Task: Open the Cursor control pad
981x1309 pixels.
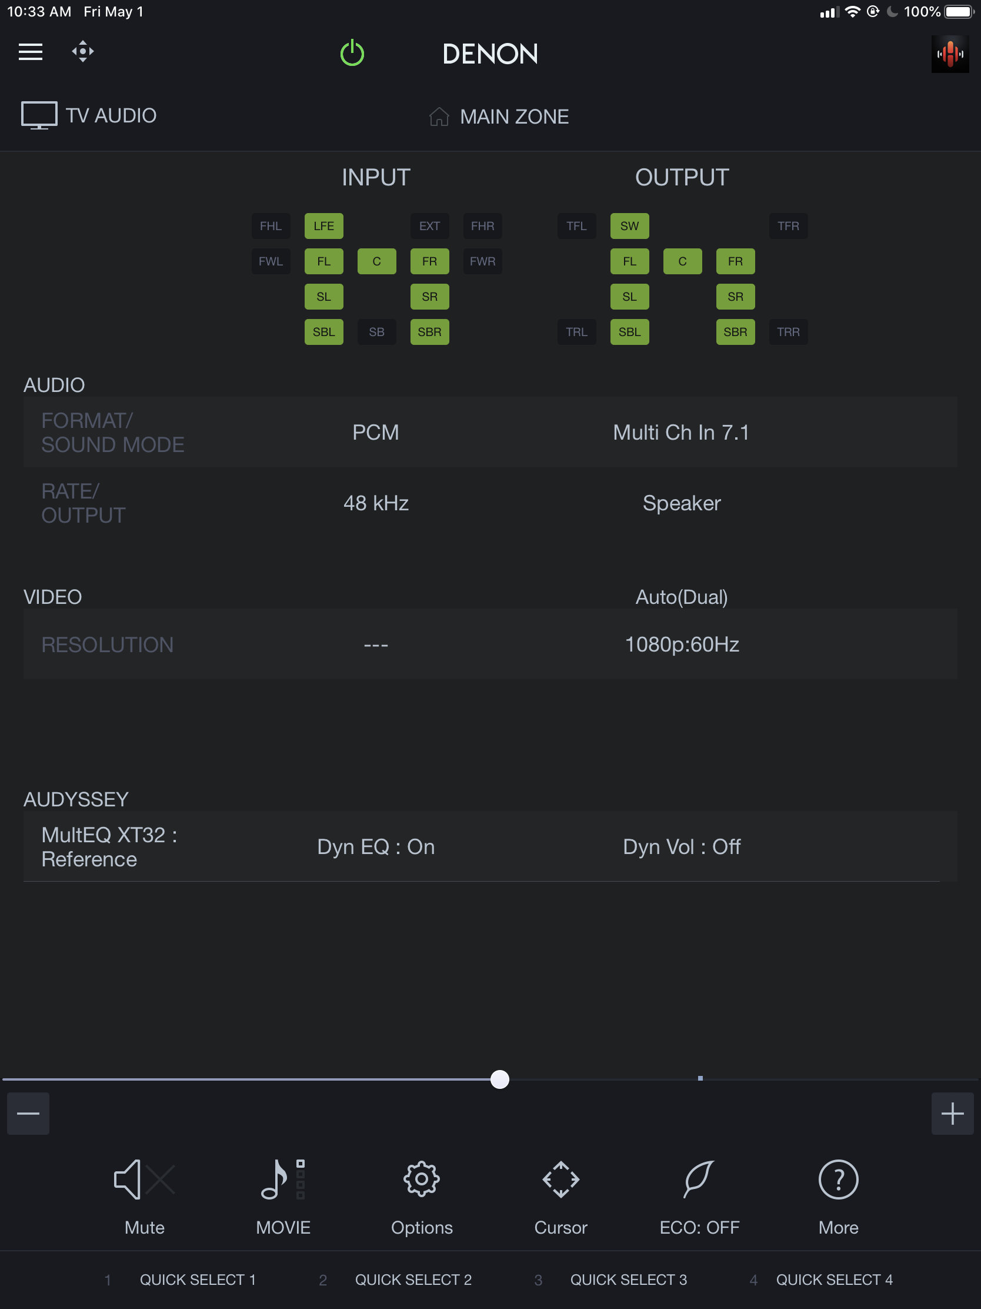Action: [560, 1195]
